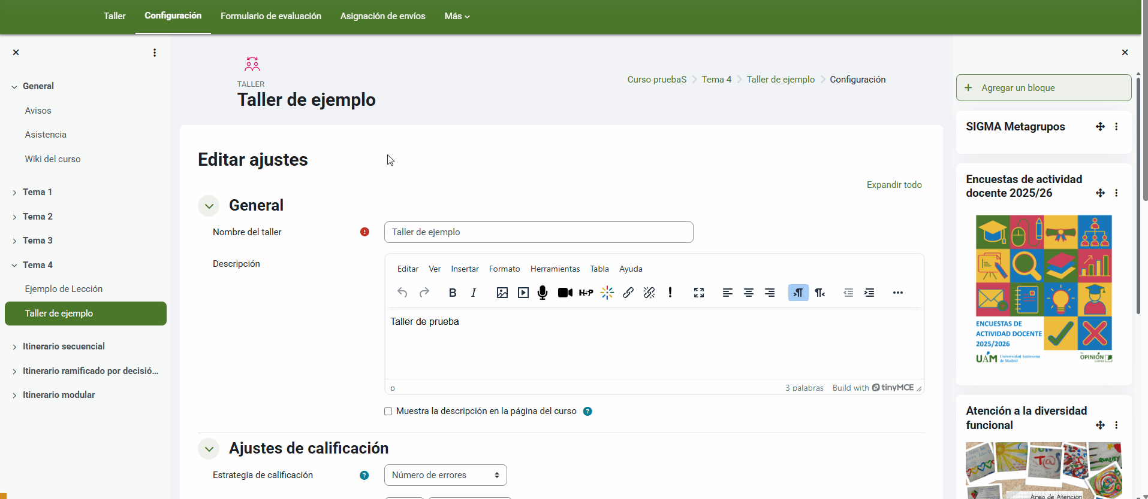Click Agregar un bloque button
Screen dimensions: 1148x499
[1044, 88]
